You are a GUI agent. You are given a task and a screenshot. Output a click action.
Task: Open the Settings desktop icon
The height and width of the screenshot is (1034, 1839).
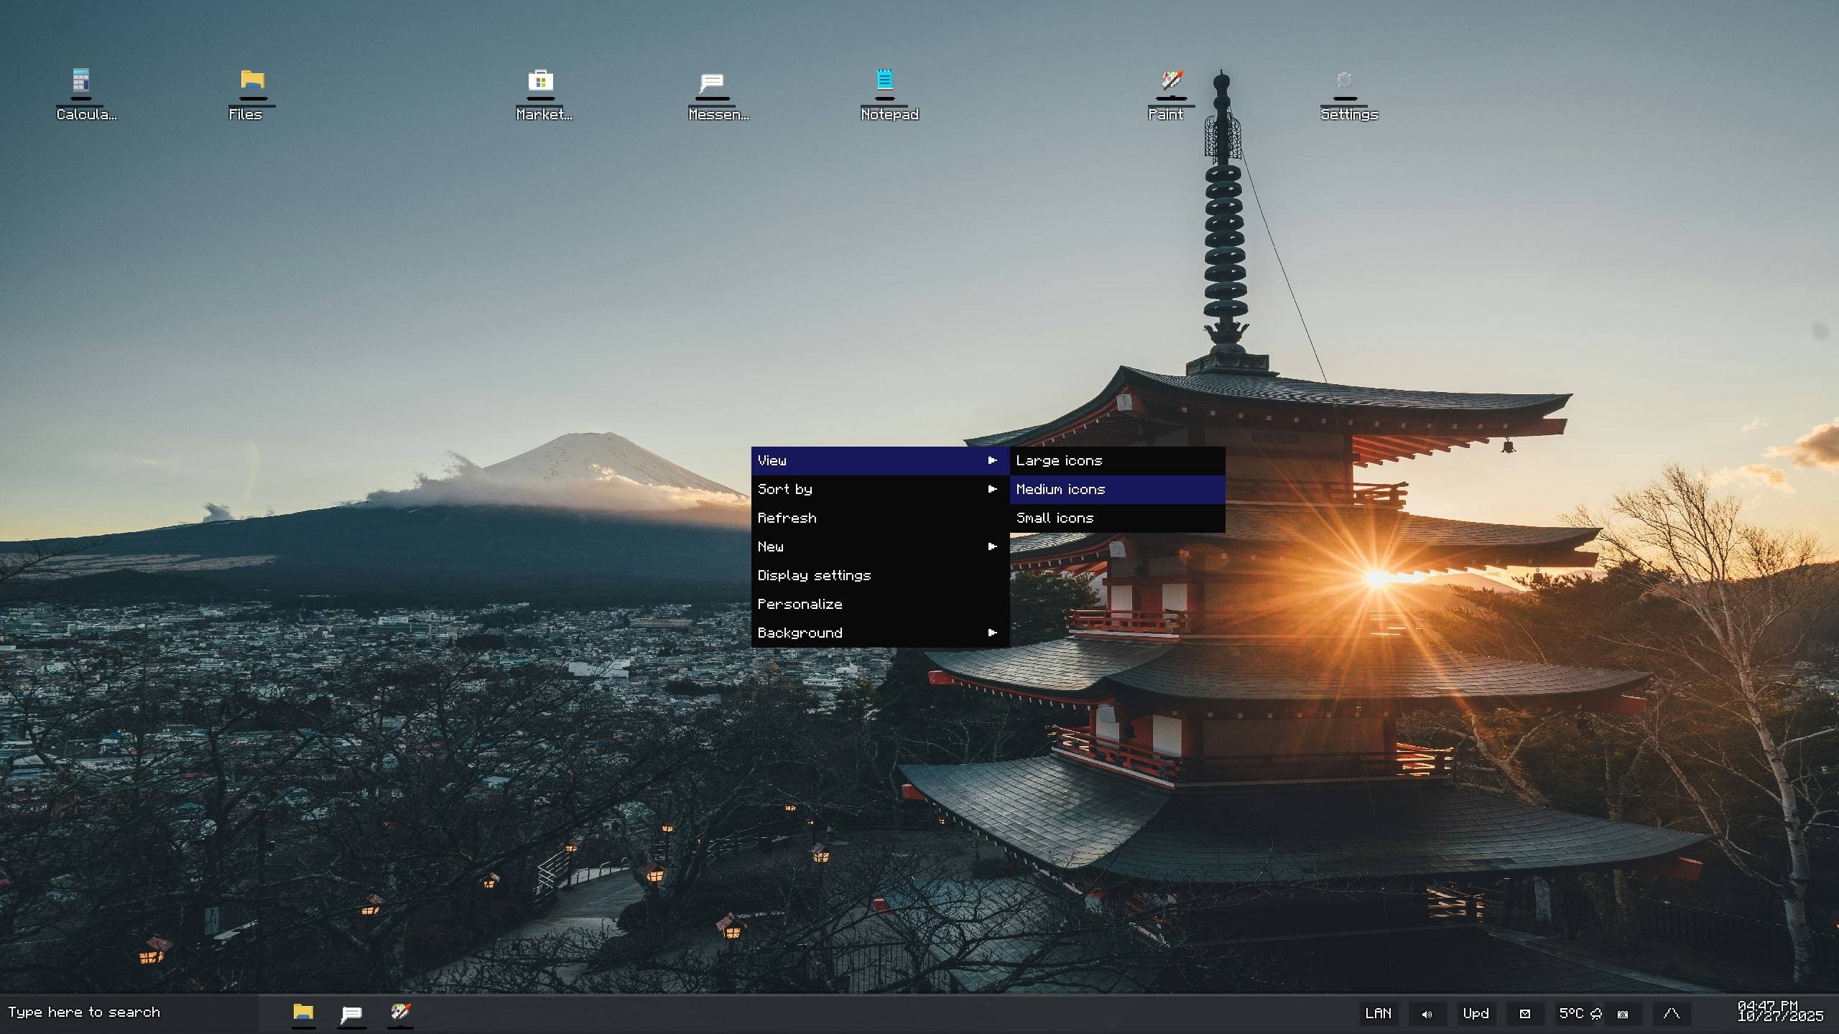(x=1344, y=80)
